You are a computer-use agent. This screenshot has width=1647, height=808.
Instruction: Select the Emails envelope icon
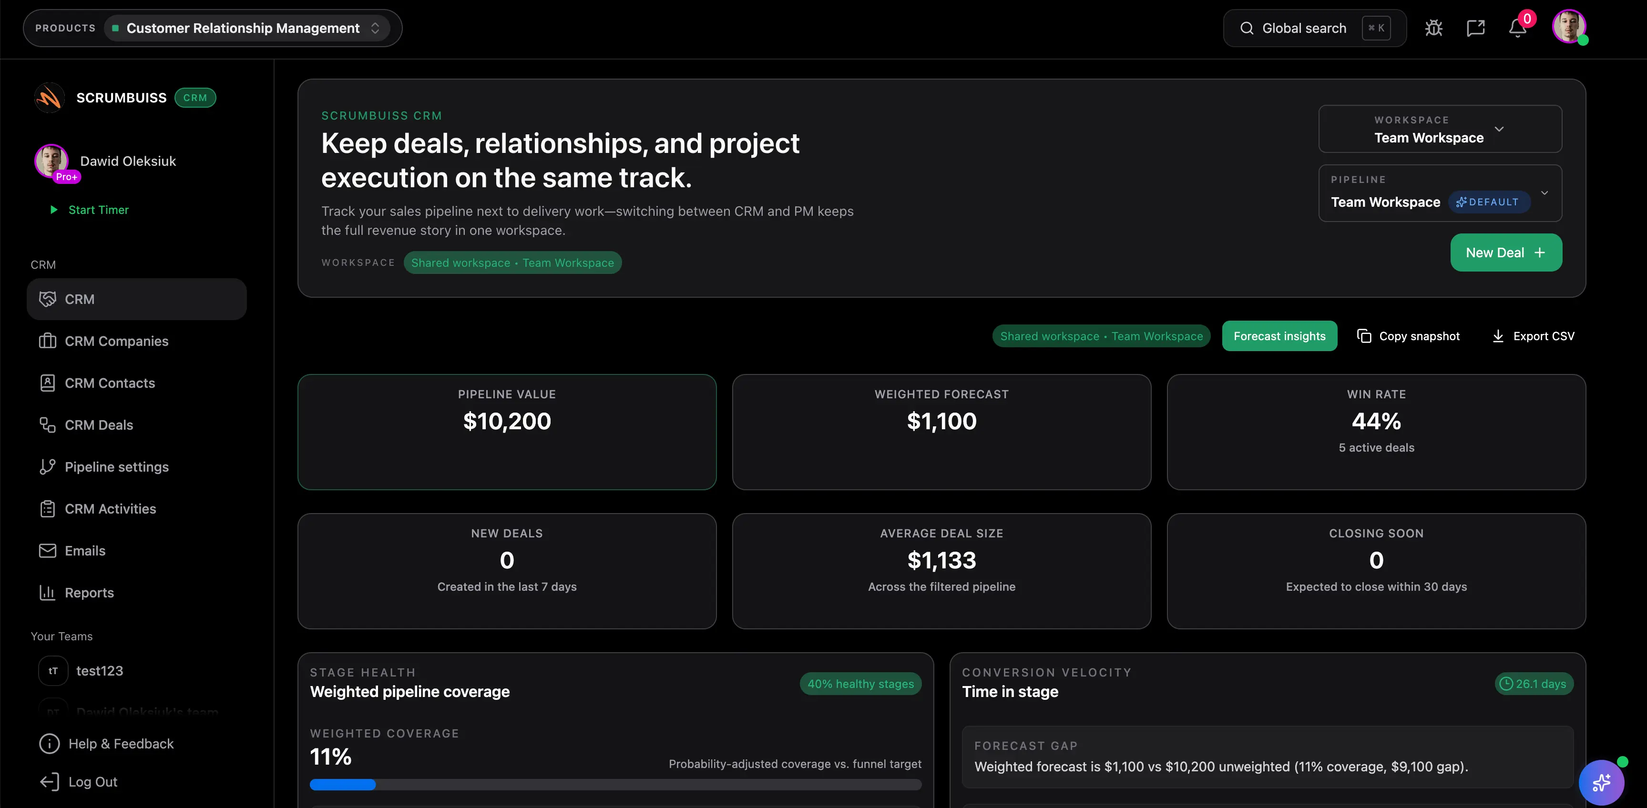[48, 550]
